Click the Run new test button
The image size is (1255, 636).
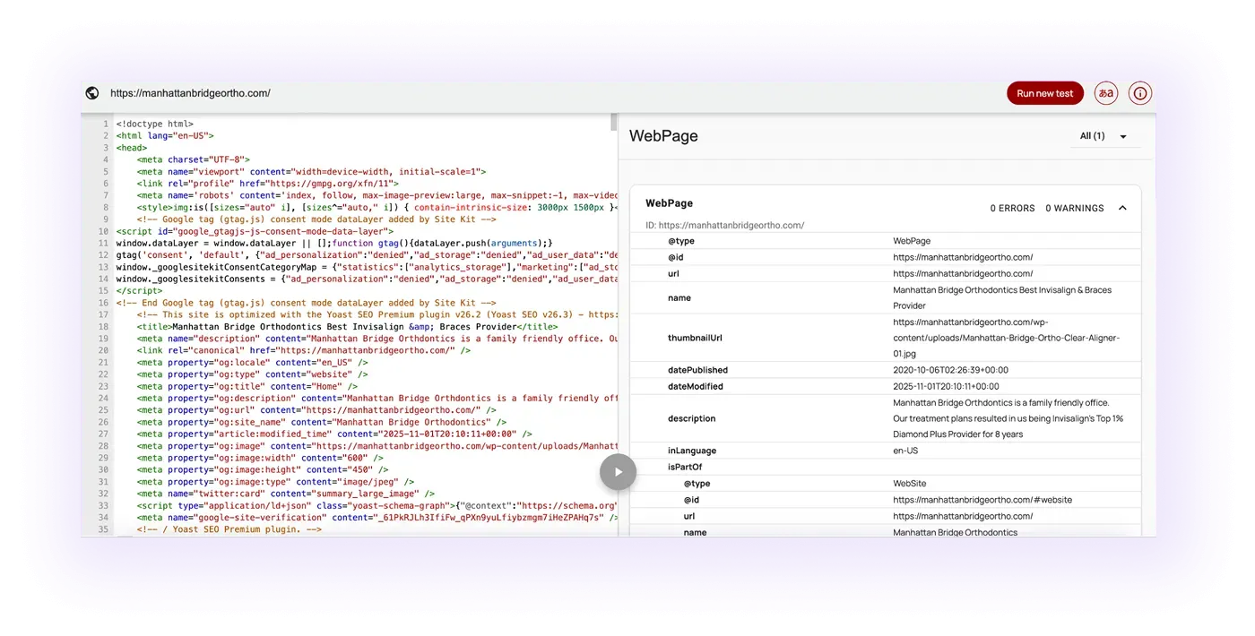coord(1045,93)
